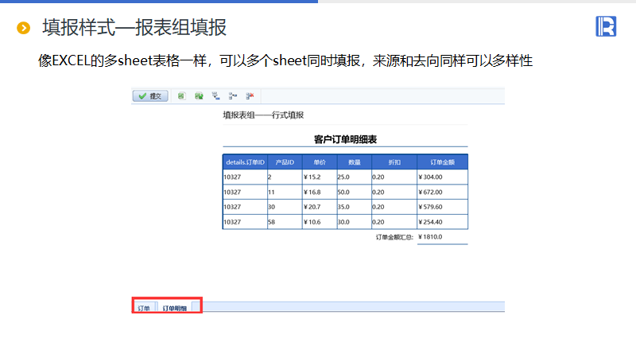Click the green Excel export icon

click(181, 95)
